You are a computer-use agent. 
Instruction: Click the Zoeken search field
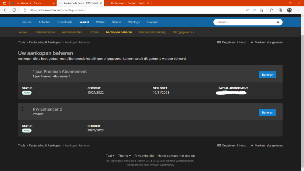pos(245,22)
